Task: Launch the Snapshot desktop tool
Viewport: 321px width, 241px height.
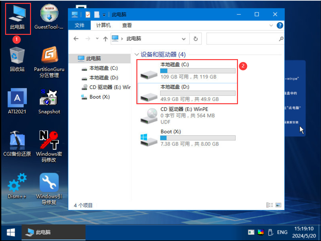Action: tap(49, 97)
